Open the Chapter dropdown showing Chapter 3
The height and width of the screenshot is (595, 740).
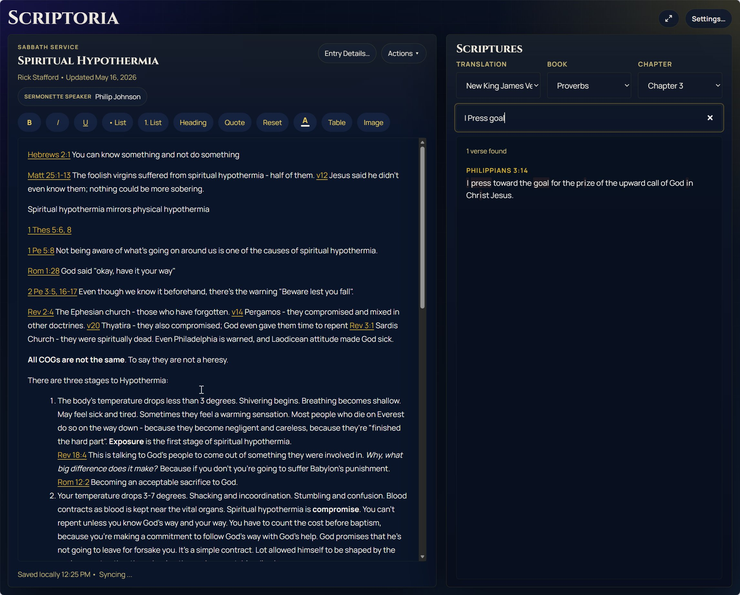[x=680, y=86]
